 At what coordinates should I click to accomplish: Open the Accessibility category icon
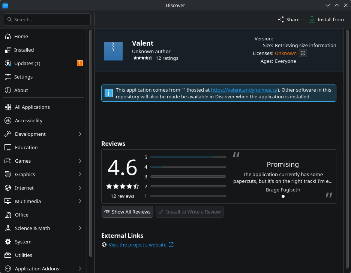point(8,120)
